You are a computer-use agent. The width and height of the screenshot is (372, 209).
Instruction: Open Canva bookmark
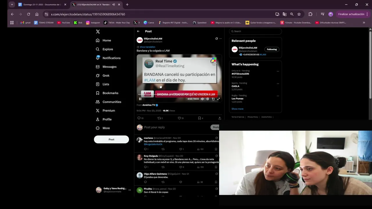149,23
